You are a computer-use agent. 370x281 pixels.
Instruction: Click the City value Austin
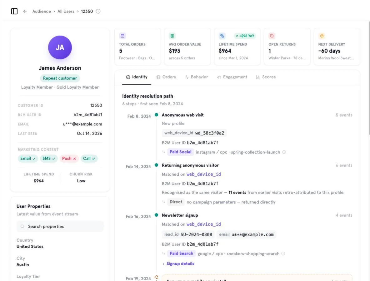(x=22, y=265)
